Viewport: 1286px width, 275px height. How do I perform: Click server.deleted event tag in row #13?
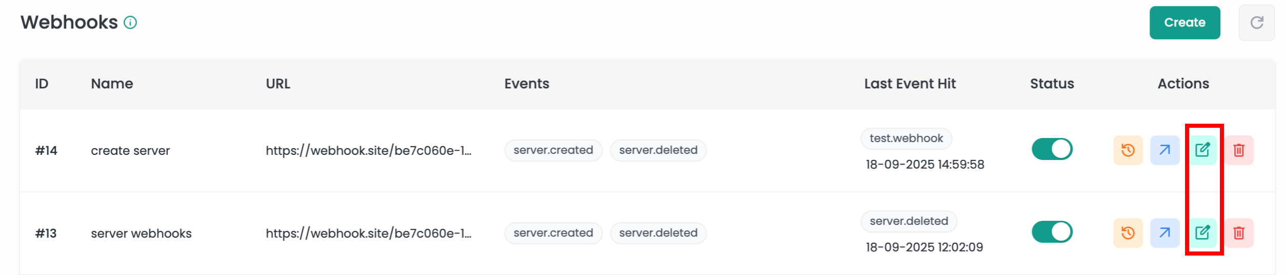tap(658, 233)
